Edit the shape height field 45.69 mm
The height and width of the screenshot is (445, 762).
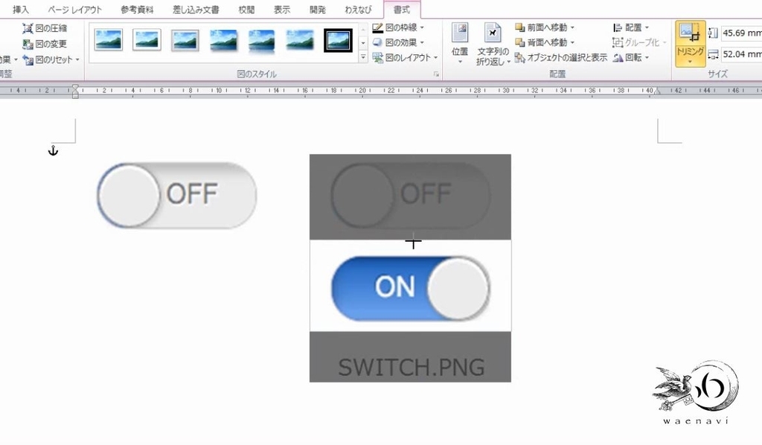(x=742, y=33)
